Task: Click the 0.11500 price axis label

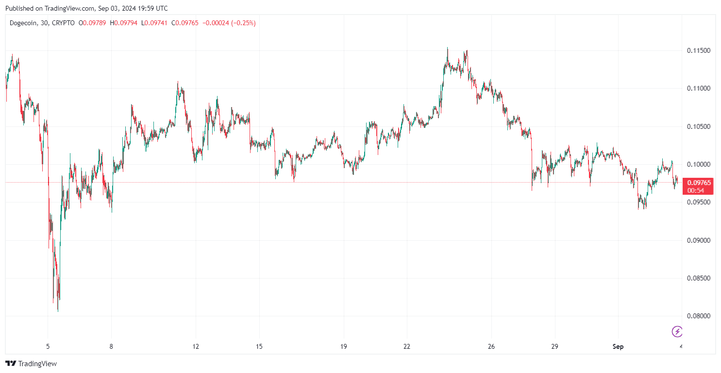Action: (699, 50)
